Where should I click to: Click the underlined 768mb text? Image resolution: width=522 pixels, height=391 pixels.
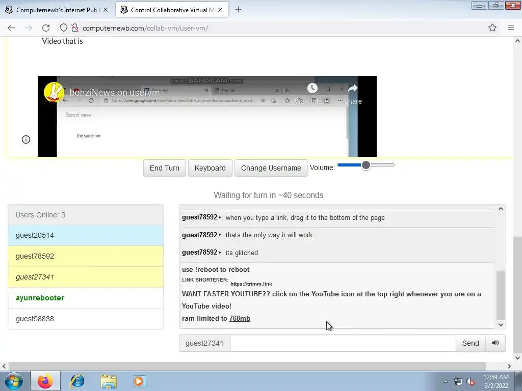tap(240, 319)
